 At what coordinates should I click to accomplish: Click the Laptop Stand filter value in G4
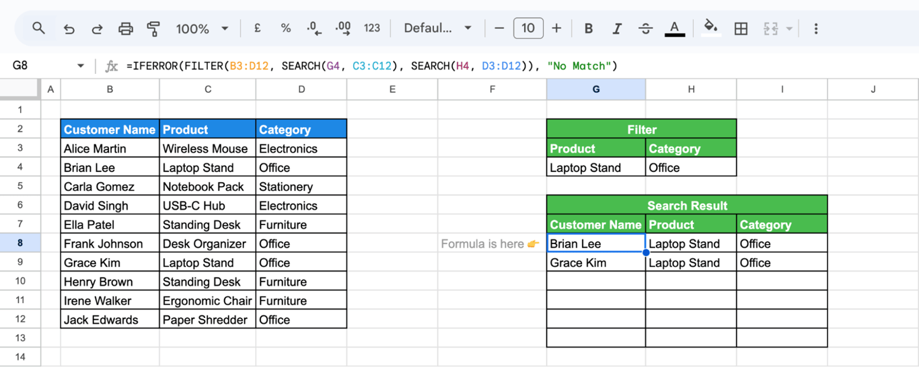[x=596, y=167]
